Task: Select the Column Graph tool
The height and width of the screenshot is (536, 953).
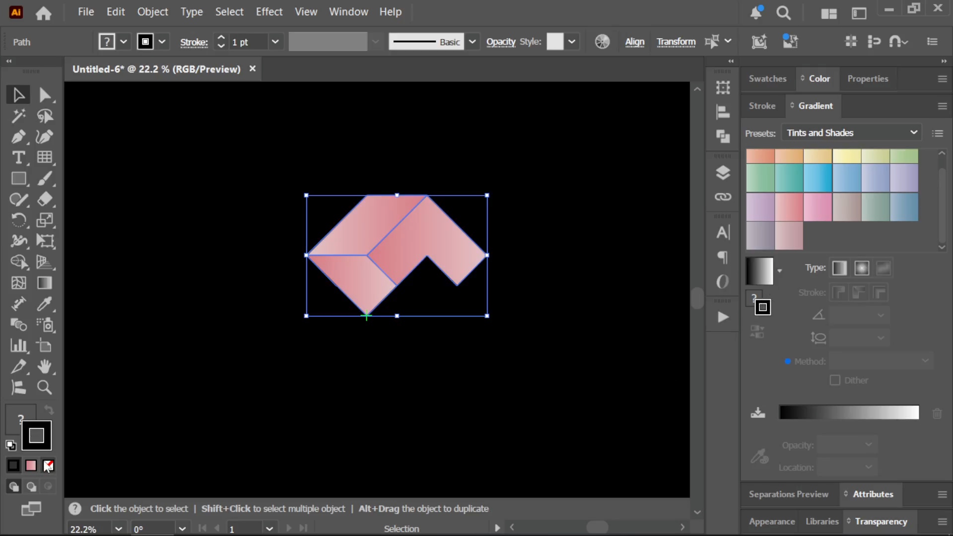Action: point(18,346)
